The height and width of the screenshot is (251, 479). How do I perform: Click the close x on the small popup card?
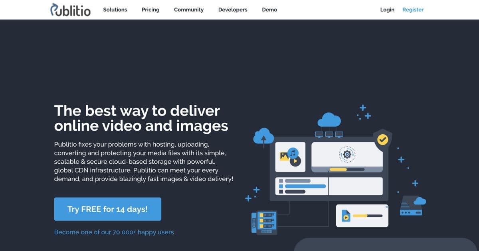point(386,207)
